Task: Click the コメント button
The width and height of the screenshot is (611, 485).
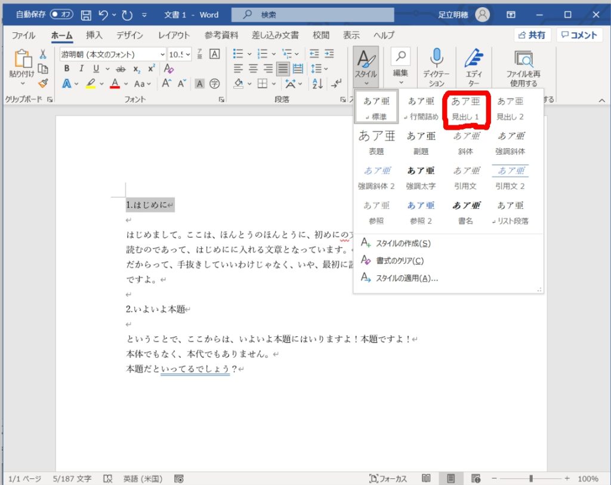Action: pos(579,35)
